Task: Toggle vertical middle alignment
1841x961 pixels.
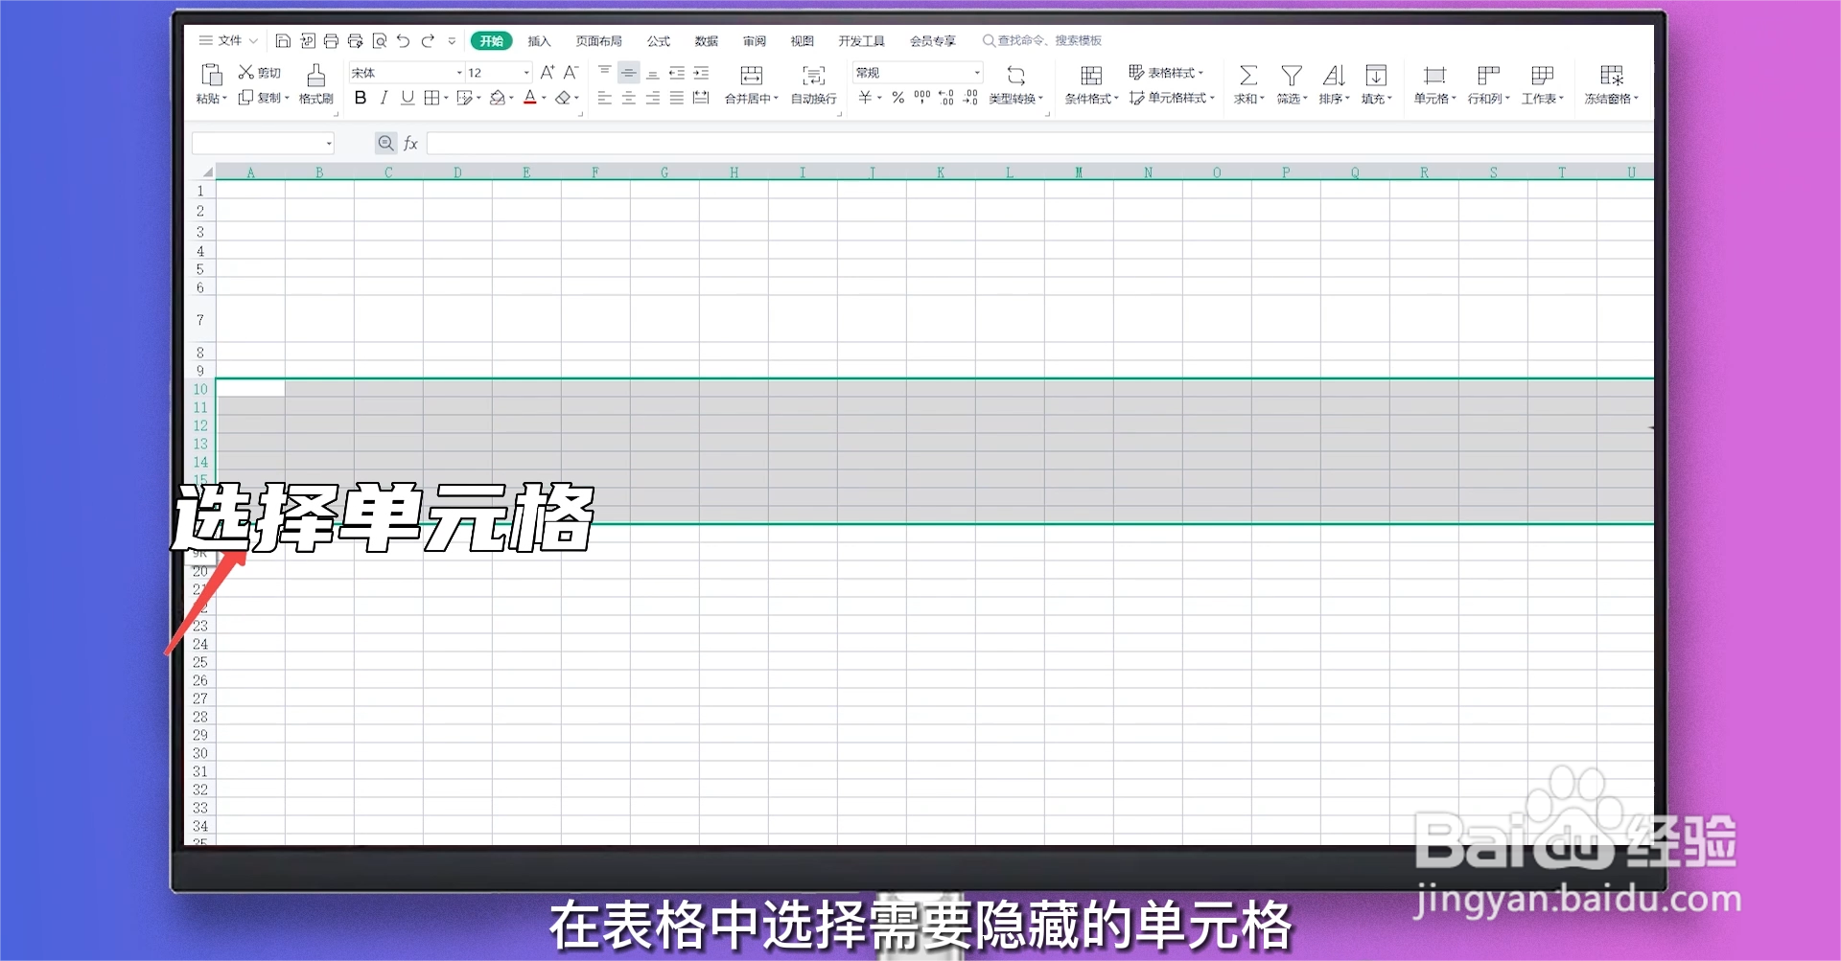Action: coord(629,73)
